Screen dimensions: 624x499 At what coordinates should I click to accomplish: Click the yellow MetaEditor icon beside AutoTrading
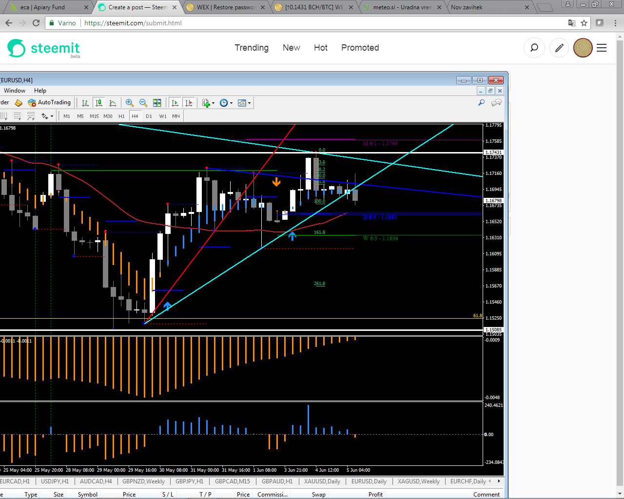click(x=19, y=103)
